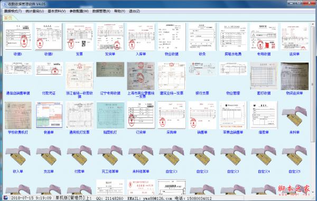Open the 自定义3 custom form icon
317x201 pixels.
(233, 156)
